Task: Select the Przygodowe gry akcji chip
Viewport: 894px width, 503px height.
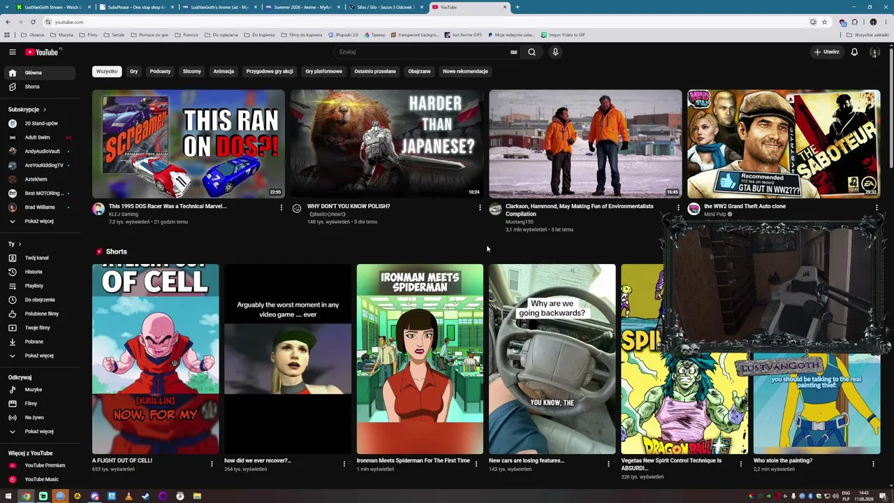Action: [x=270, y=71]
